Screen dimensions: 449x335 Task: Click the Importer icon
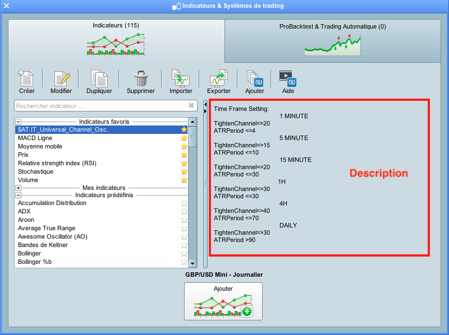coord(180,78)
